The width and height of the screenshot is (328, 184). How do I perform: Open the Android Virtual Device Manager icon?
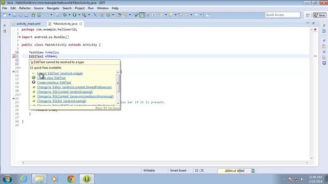39,15
